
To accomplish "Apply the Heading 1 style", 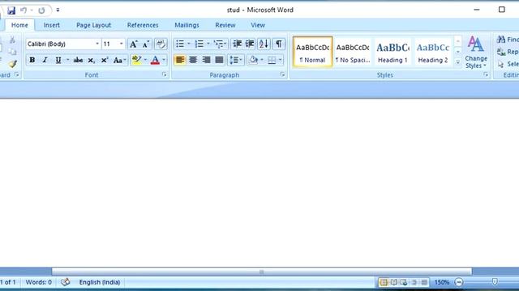I will 392,52.
